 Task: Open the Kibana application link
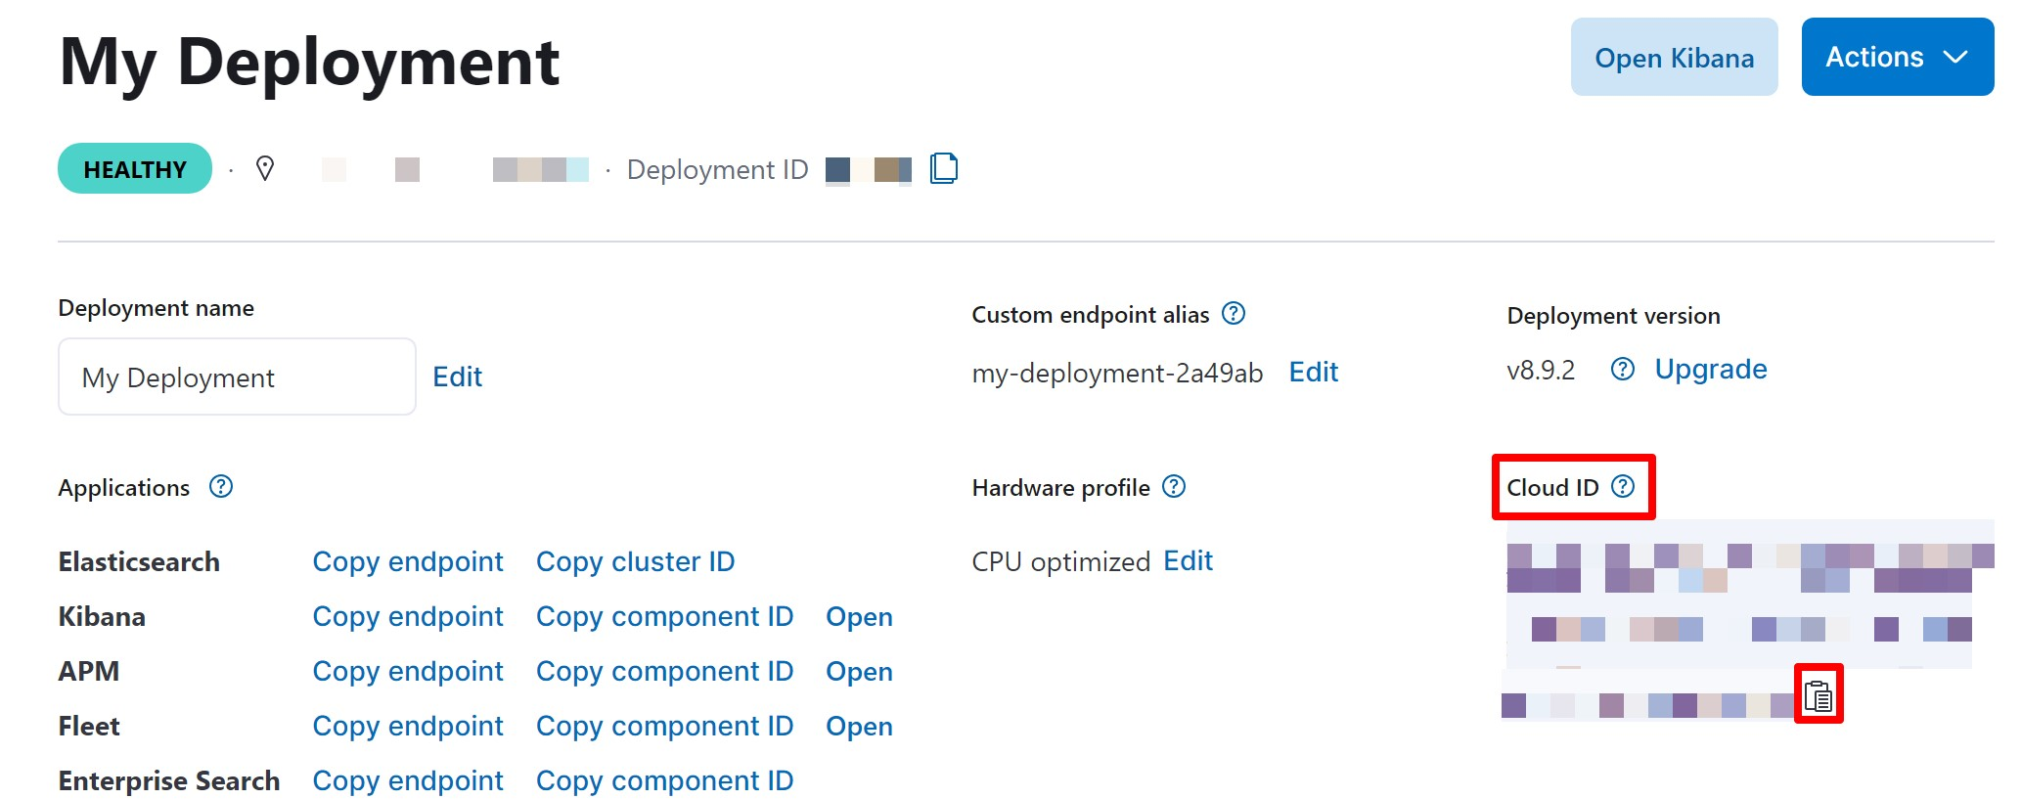[x=859, y=616]
